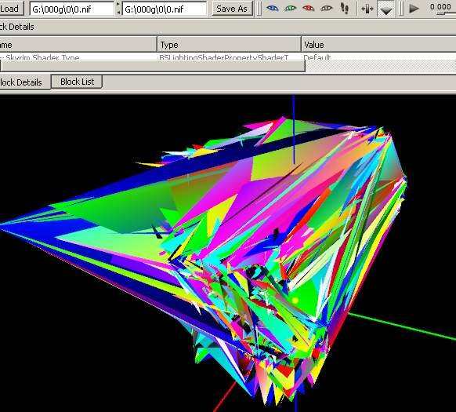Click the Load button
Screen dimensions: 456x412
coord(11,9)
